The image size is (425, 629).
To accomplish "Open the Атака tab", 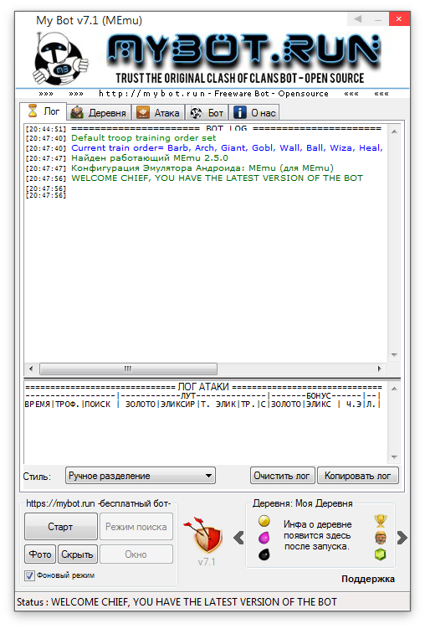I will pyautogui.click(x=158, y=113).
